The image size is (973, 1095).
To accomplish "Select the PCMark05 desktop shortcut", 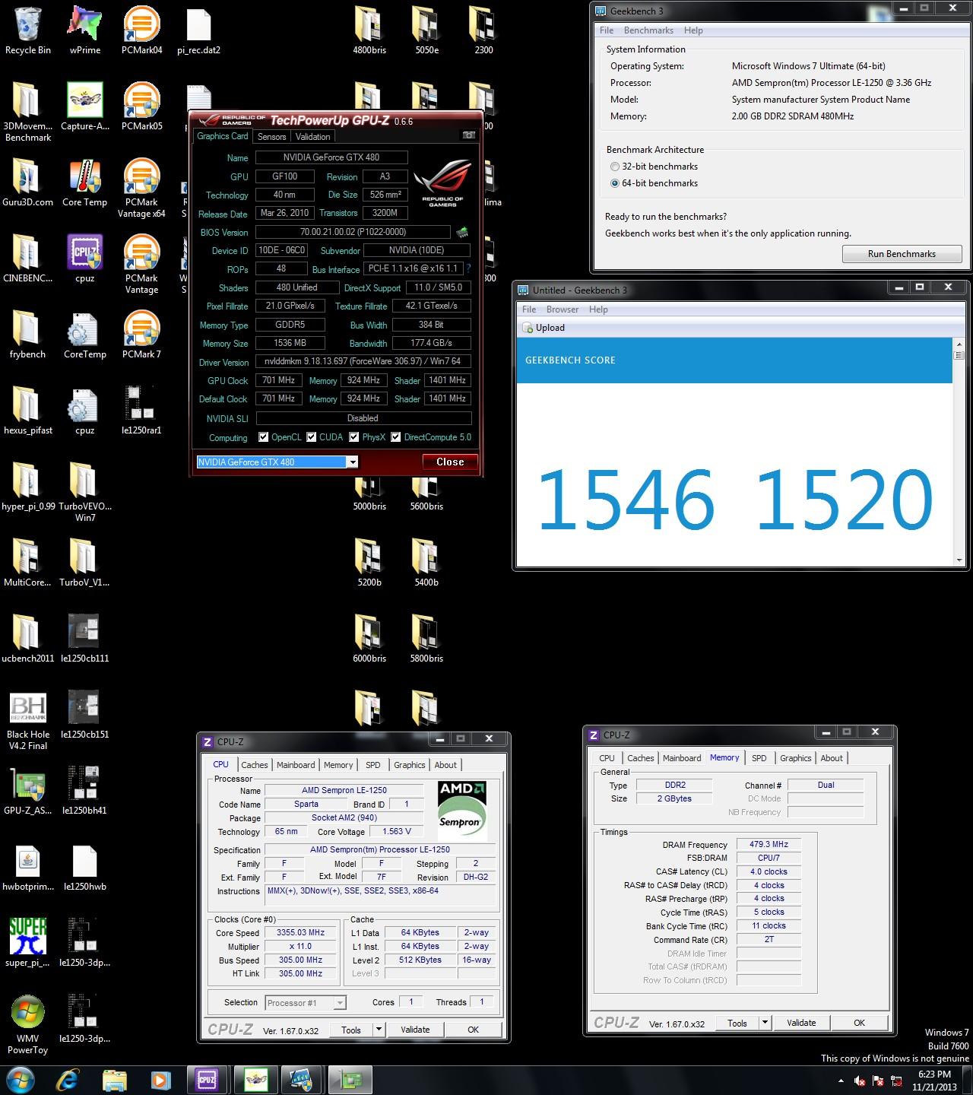I will (142, 106).
